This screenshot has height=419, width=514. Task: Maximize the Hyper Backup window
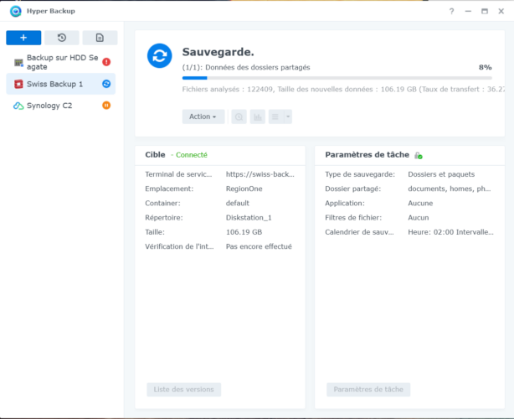[485, 12]
